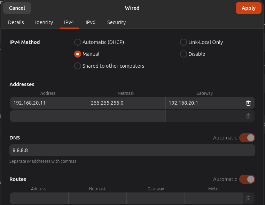265x205 pixels.
Task: Open the Security tab
Action: pyautogui.click(x=116, y=22)
